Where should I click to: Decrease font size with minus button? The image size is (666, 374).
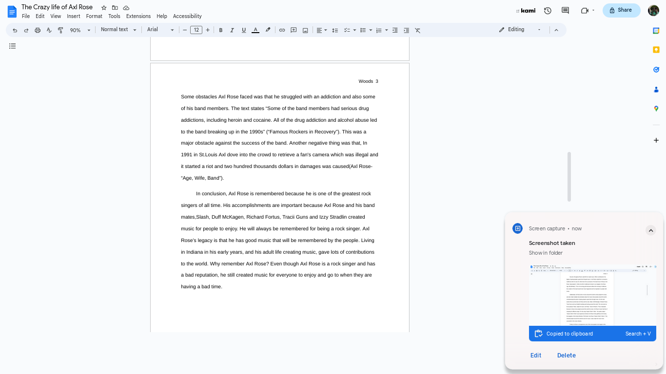[185, 30]
